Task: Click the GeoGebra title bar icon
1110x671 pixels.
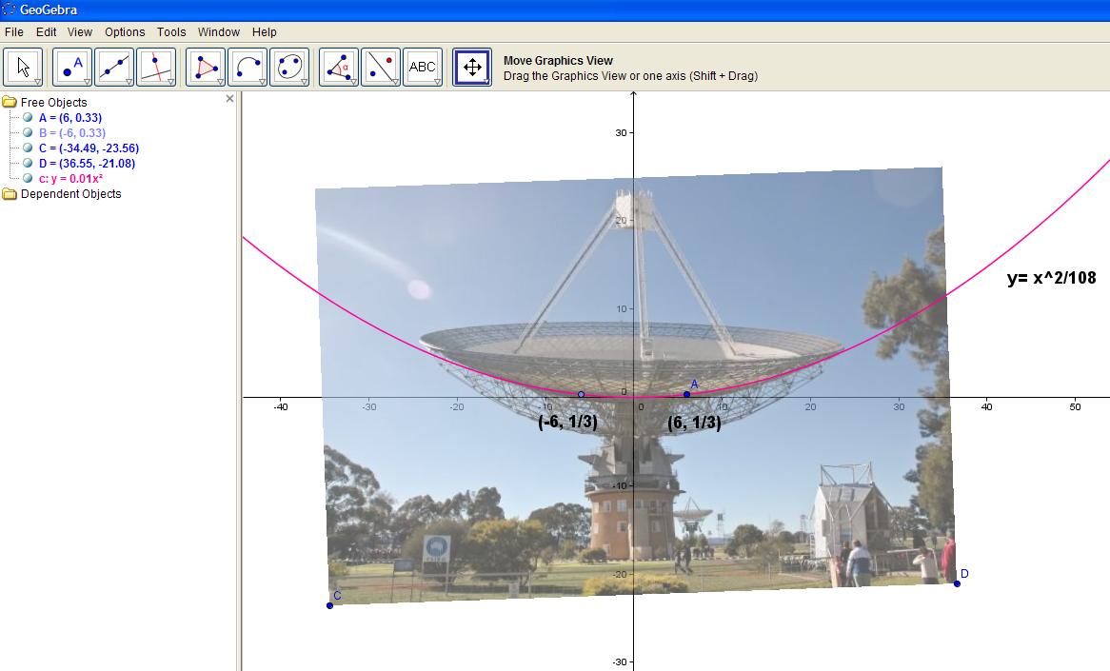Action: coord(9,10)
